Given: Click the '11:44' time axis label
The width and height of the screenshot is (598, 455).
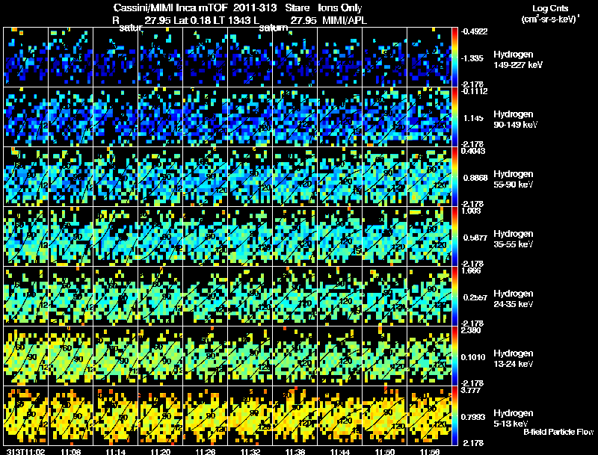Looking at the screenshot, I should tap(340, 451).
